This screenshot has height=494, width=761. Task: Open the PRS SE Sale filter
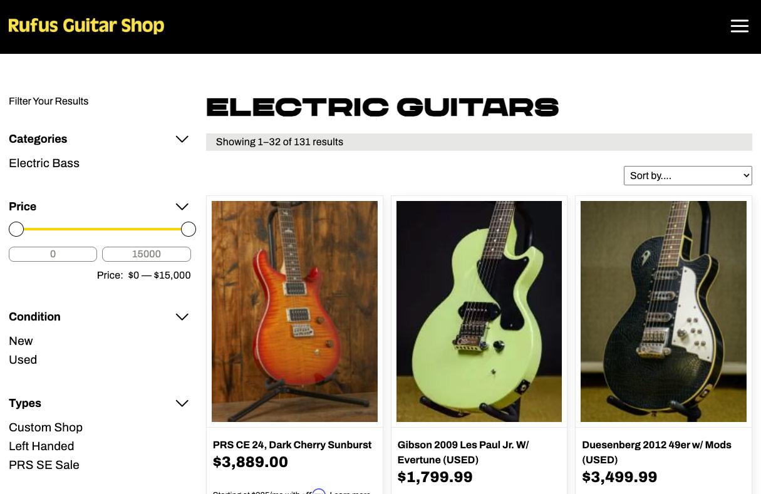44,465
